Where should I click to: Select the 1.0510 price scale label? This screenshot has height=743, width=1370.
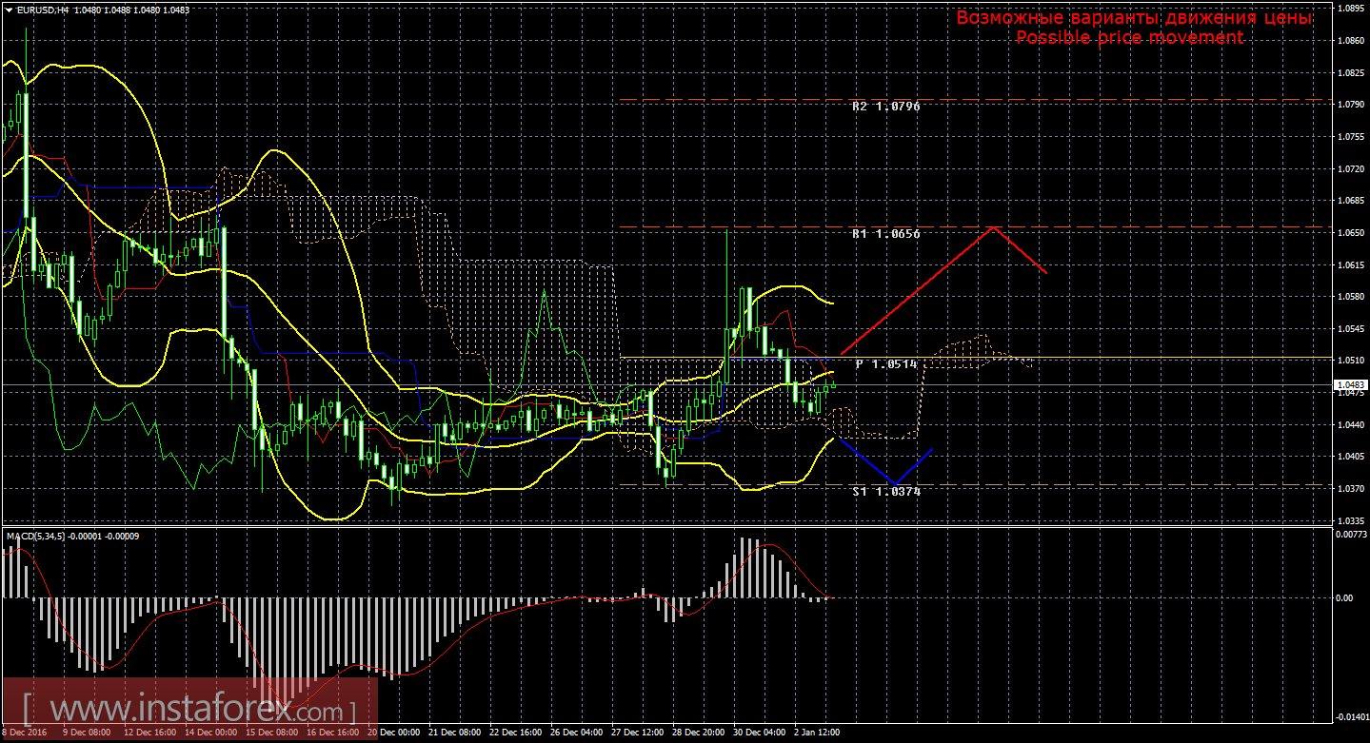[1351, 362]
